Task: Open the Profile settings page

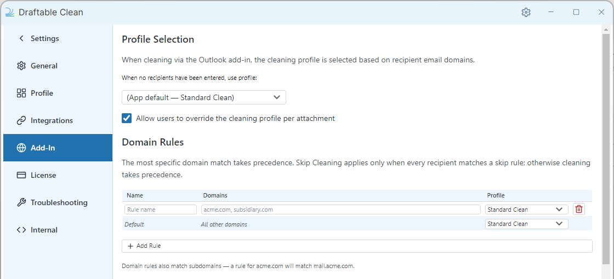Action: pyautogui.click(x=58, y=93)
